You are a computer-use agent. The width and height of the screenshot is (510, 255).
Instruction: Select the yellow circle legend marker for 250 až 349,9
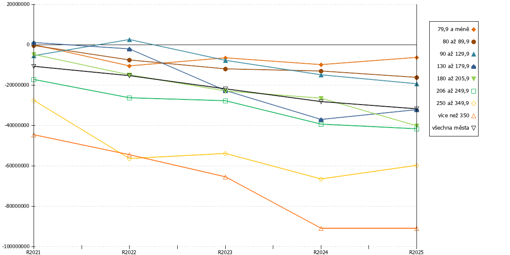point(473,103)
